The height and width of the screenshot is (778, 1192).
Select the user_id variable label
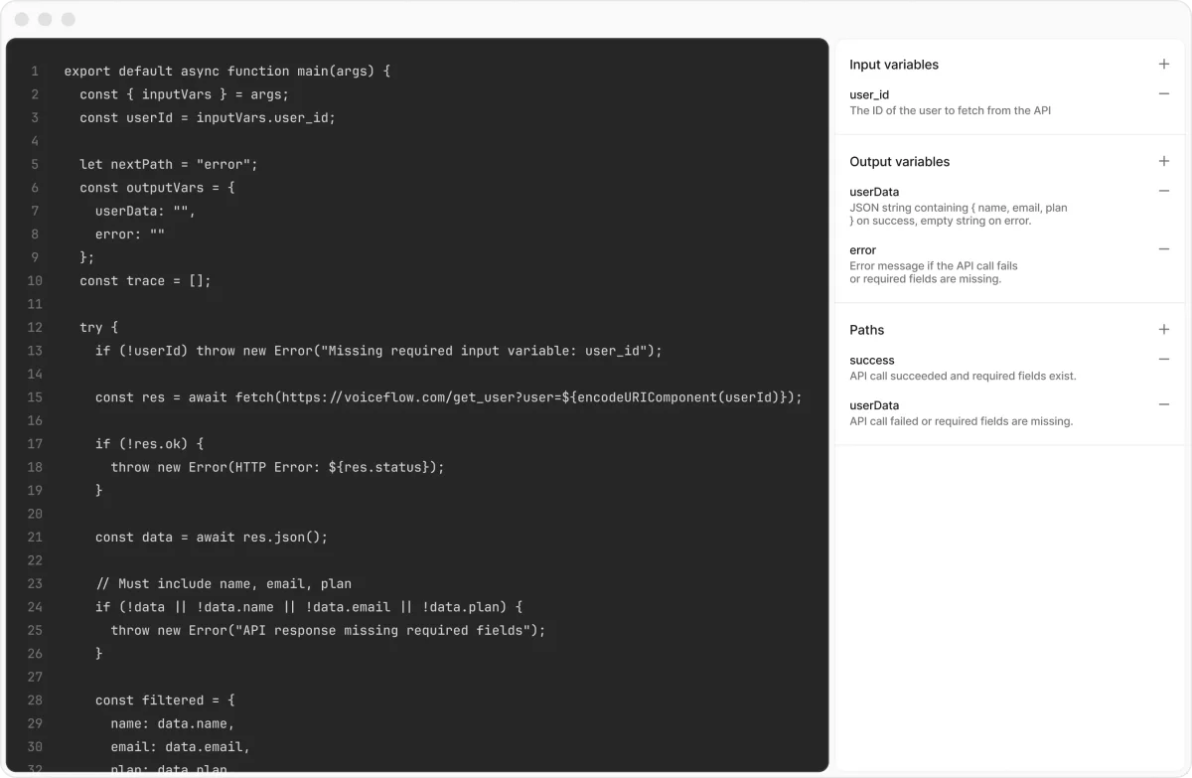(x=868, y=93)
